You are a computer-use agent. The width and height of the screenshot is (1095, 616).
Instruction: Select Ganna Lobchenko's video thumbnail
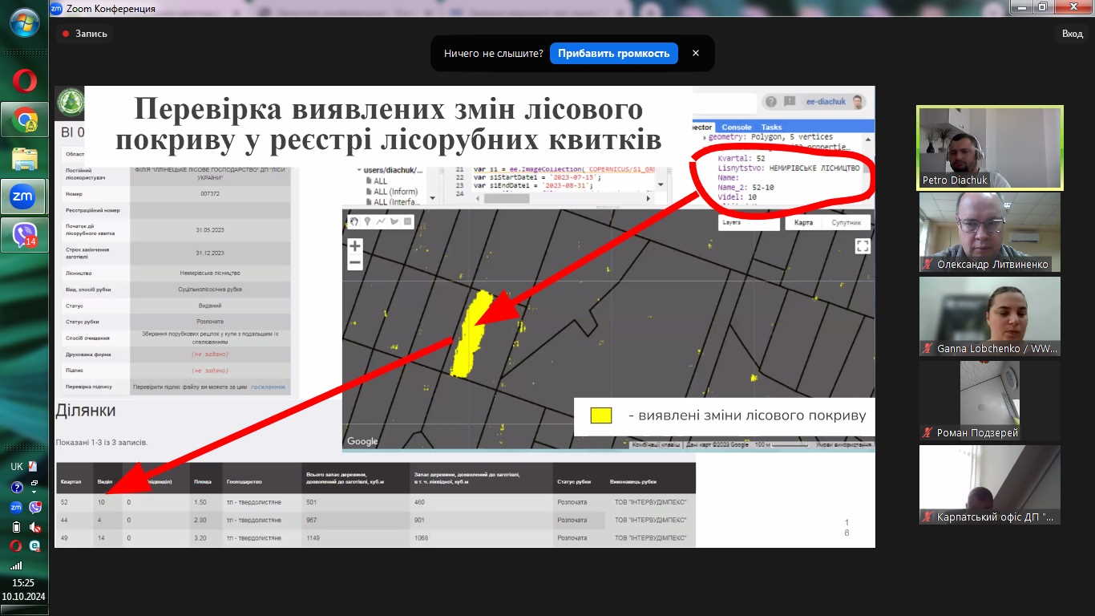(x=990, y=316)
